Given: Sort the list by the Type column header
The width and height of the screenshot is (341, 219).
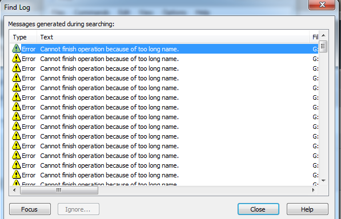Looking at the screenshot, I should 23,37.
